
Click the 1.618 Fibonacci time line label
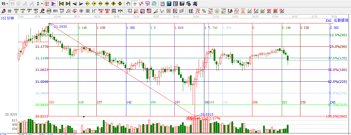(x=179, y=28)
